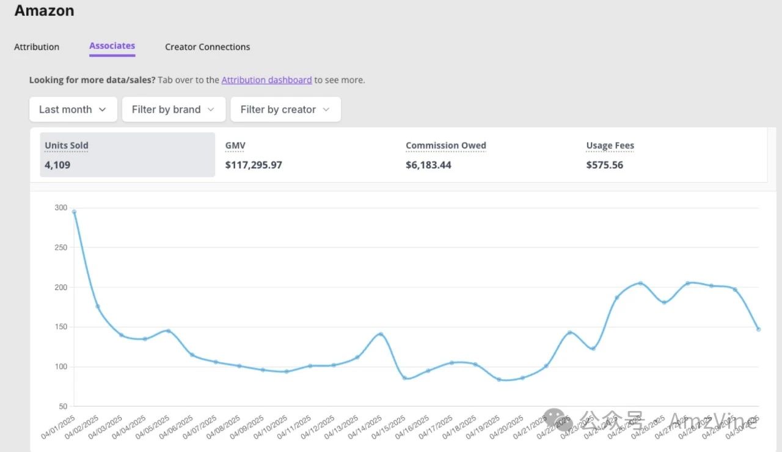Select the Commission Owed metric

[x=446, y=155]
